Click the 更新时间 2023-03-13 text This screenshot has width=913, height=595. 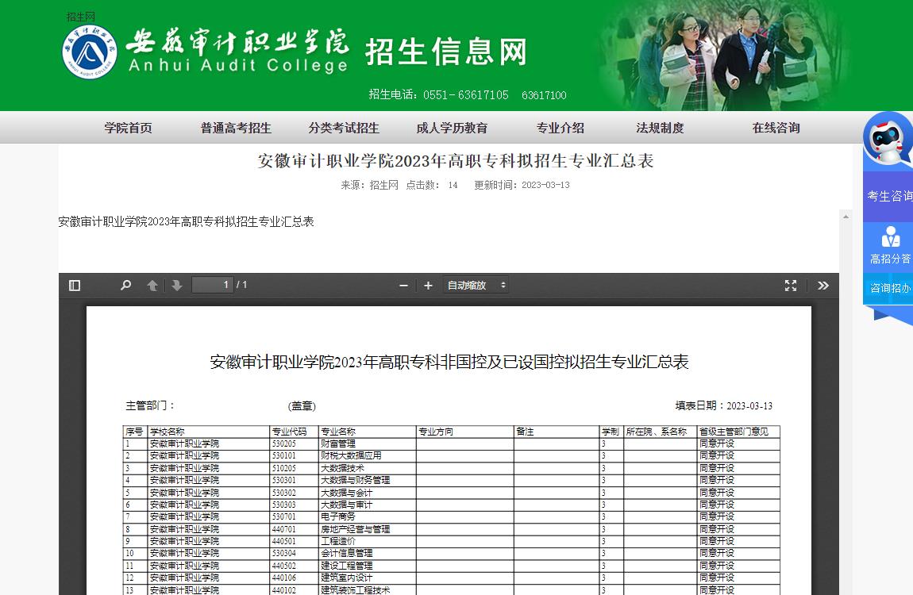pos(522,185)
